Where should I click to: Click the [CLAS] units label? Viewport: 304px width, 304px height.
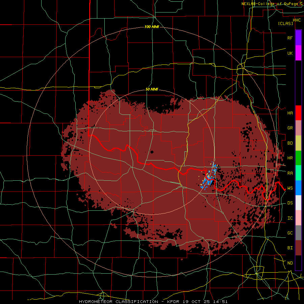285,24
